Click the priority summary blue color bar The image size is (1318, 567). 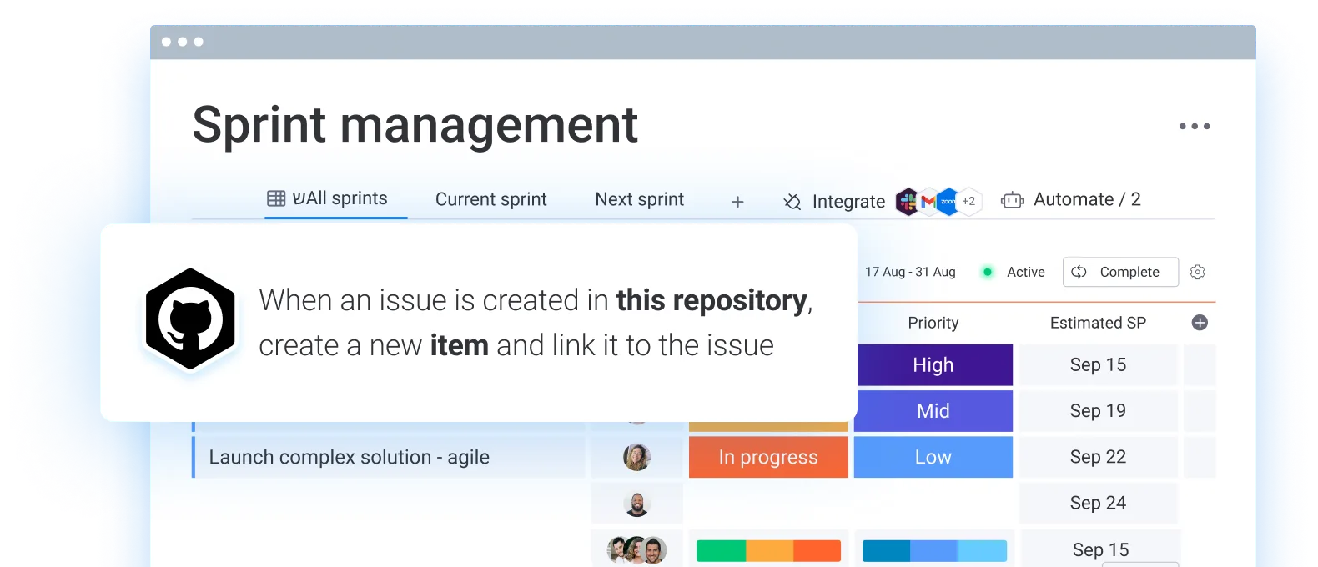click(x=934, y=551)
